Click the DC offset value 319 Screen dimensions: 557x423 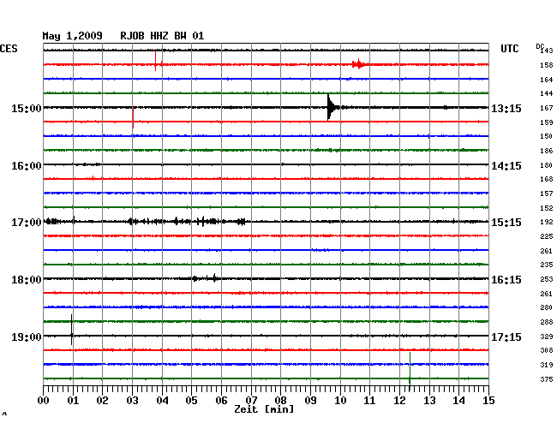[x=547, y=365]
